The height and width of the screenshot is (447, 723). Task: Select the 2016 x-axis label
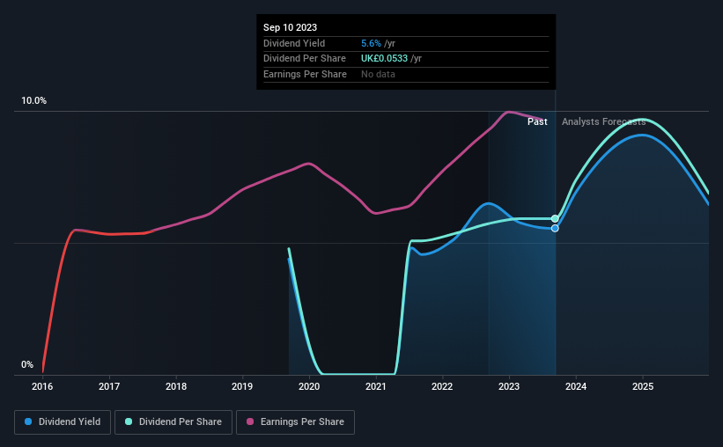pyautogui.click(x=42, y=386)
